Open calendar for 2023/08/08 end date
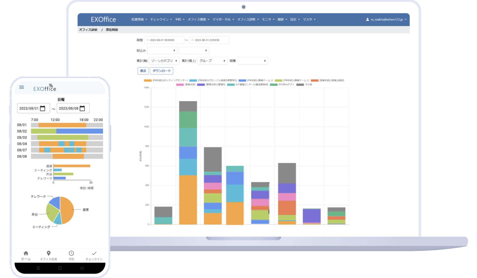 click(x=82, y=108)
